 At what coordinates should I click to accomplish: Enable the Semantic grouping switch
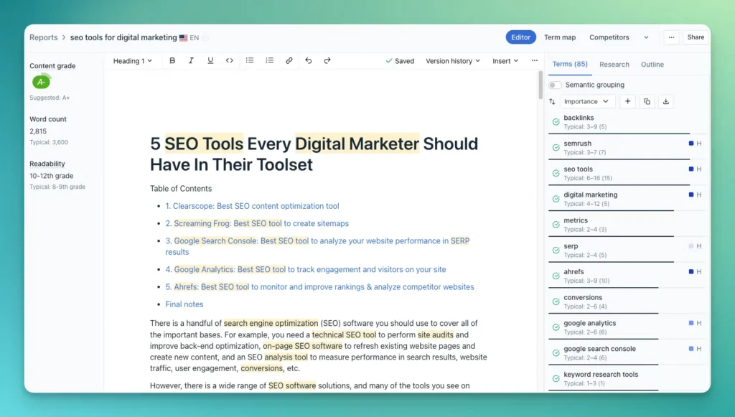click(x=555, y=85)
